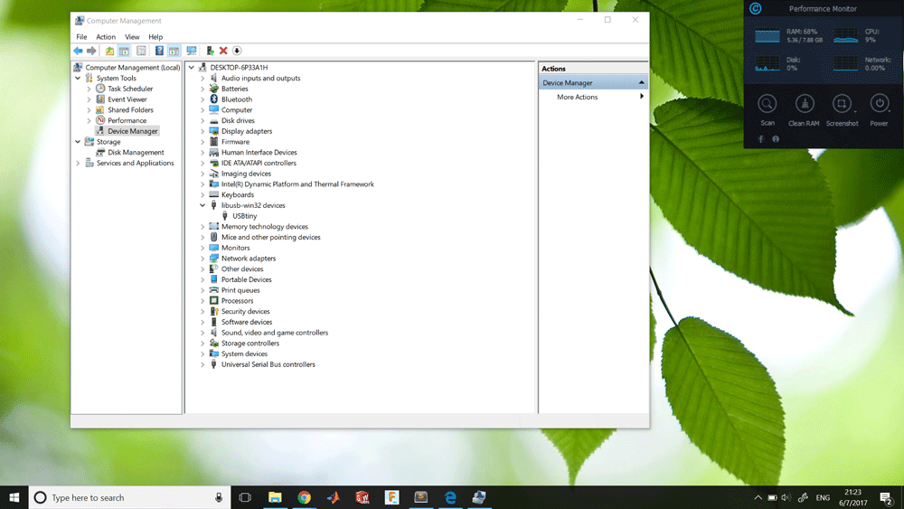
Task: Collapse the Storage node
Action: coord(78,142)
